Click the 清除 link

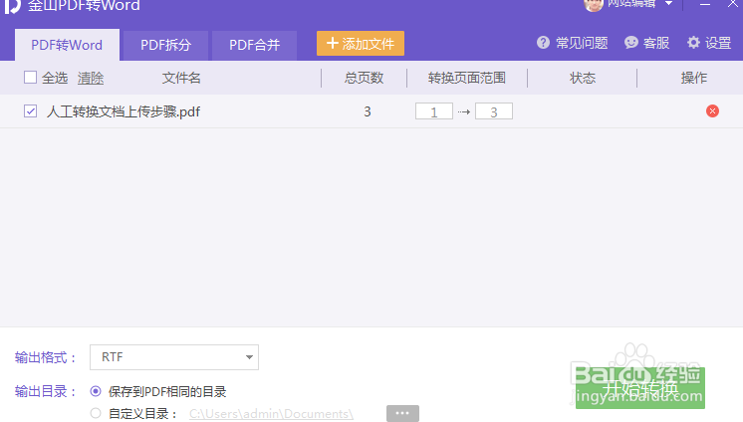pyautogui.click(x=91, y=78)
